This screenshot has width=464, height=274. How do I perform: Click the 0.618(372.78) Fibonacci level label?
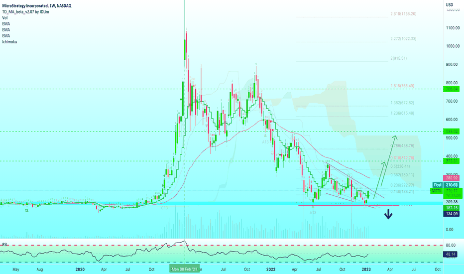(402, 158)
